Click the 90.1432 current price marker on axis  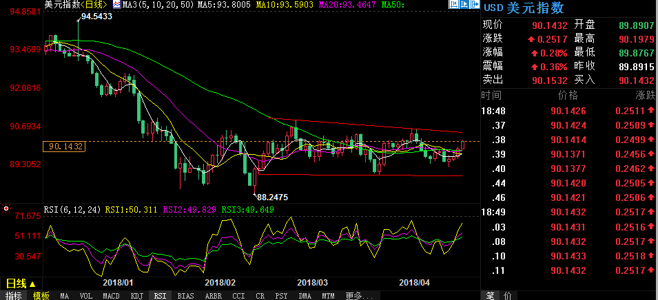click(64, 146)
